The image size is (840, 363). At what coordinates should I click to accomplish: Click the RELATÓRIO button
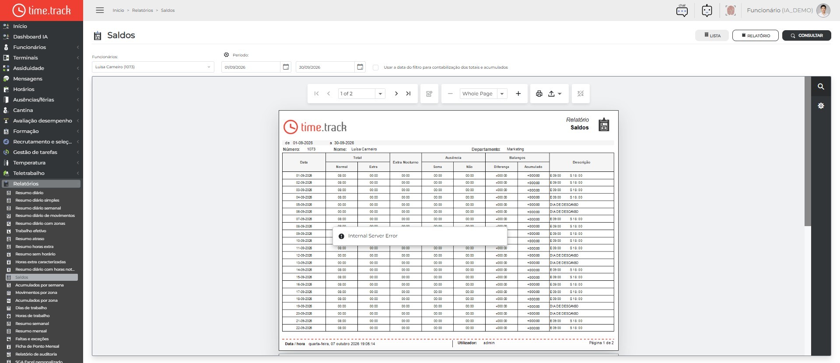coord(756,35)
